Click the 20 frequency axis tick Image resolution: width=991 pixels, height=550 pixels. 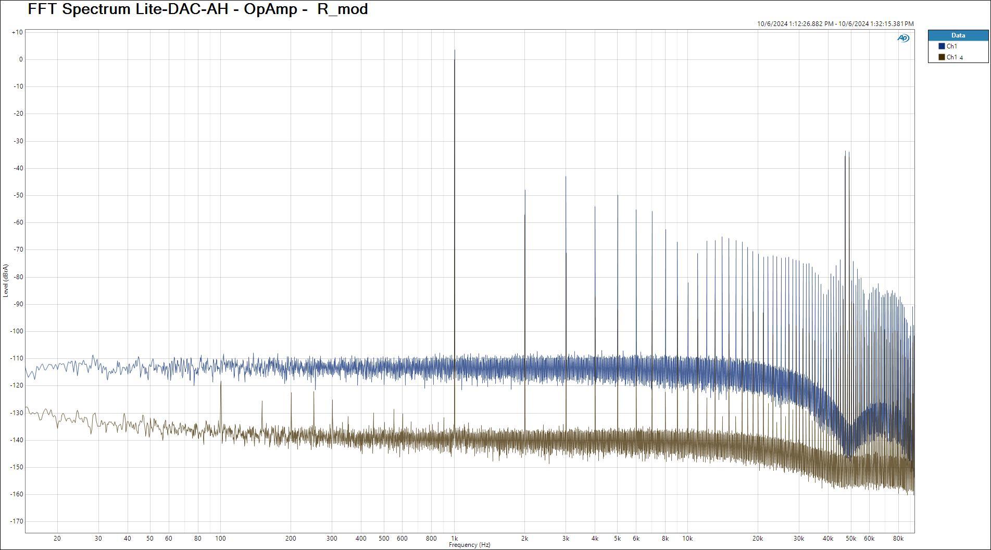click(x=57, y=539)
